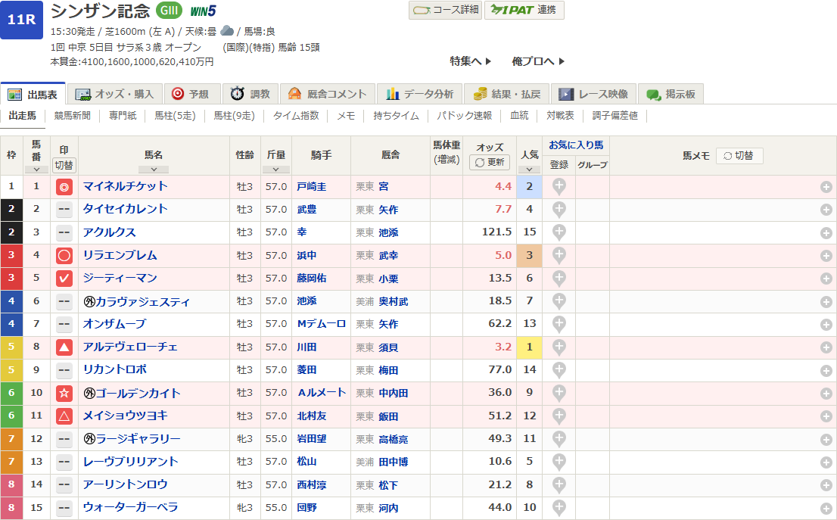Refresh odds with the 更新 button
The image size is (837, 520).
click(490, 163)
